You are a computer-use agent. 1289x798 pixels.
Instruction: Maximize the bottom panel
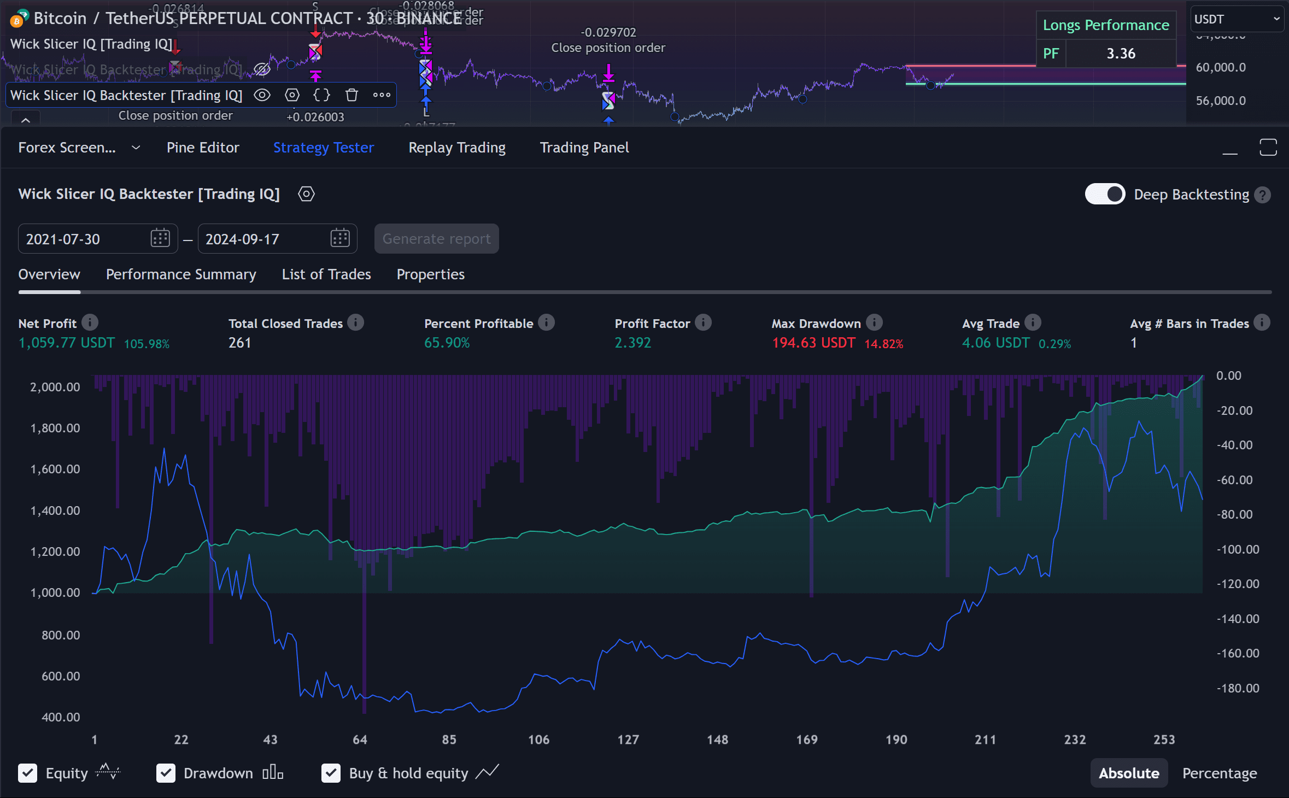[1268, 148]
